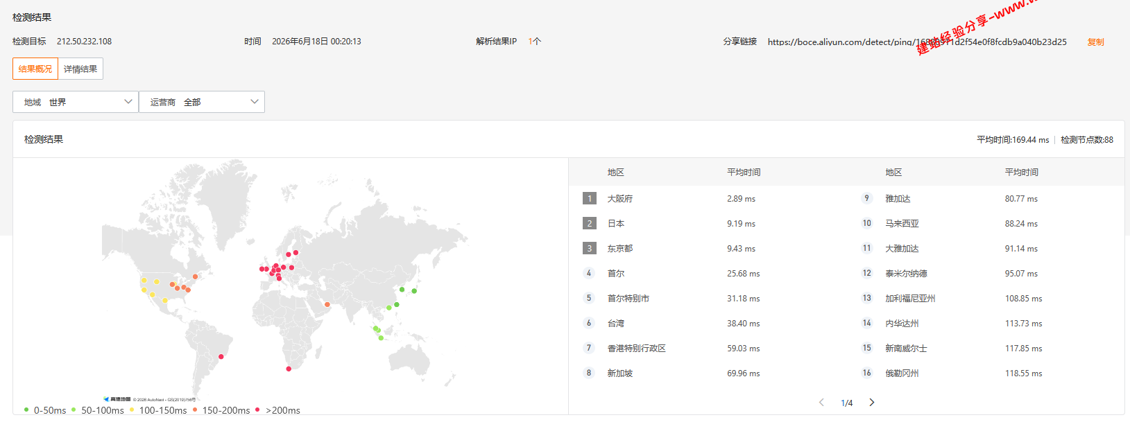Screen dimensions: 1130x422
Task: Click the 0-50ms green legend dot
Action: (x=26, y=410)
